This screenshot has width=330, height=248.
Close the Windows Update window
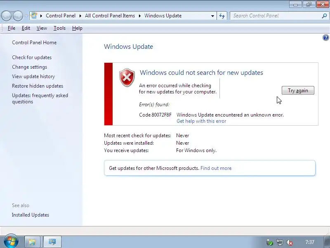click(323, 5)
